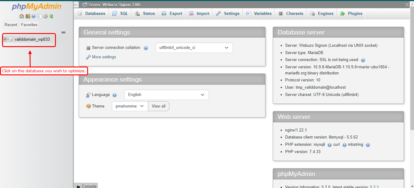Click the Home icon in sidebar

(x=21, y=16)
